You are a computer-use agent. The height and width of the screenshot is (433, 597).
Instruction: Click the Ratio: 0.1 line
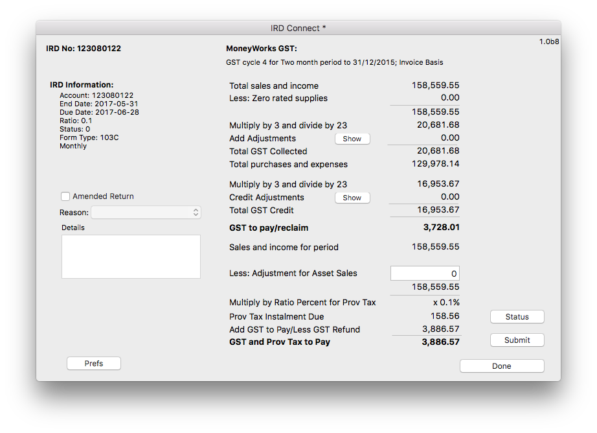[x=76, y=121]
